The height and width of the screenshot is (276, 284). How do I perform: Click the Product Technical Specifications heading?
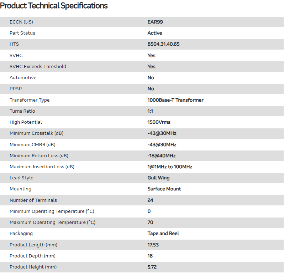(54, 6)
